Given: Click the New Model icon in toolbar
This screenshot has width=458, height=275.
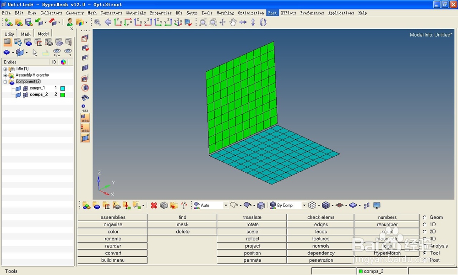Looking at the screenshot, I should [x=9, y=22].
